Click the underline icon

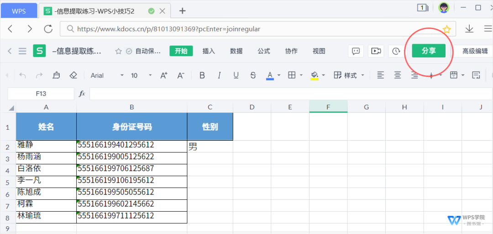pos(236,76)
